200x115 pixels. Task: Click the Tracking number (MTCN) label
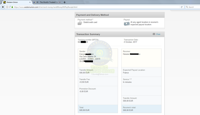(x=89, y=40)
